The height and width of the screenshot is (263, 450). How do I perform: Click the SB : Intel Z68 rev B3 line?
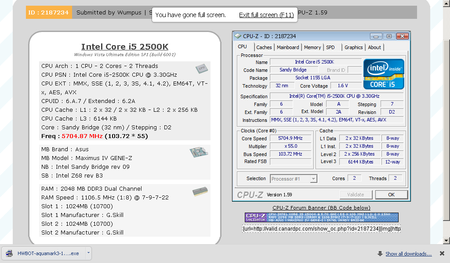[x=72, y=176]
